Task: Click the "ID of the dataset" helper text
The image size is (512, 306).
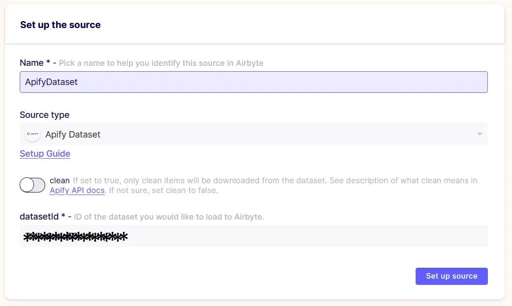Action: pyautogui.click(x=169, y=217)
